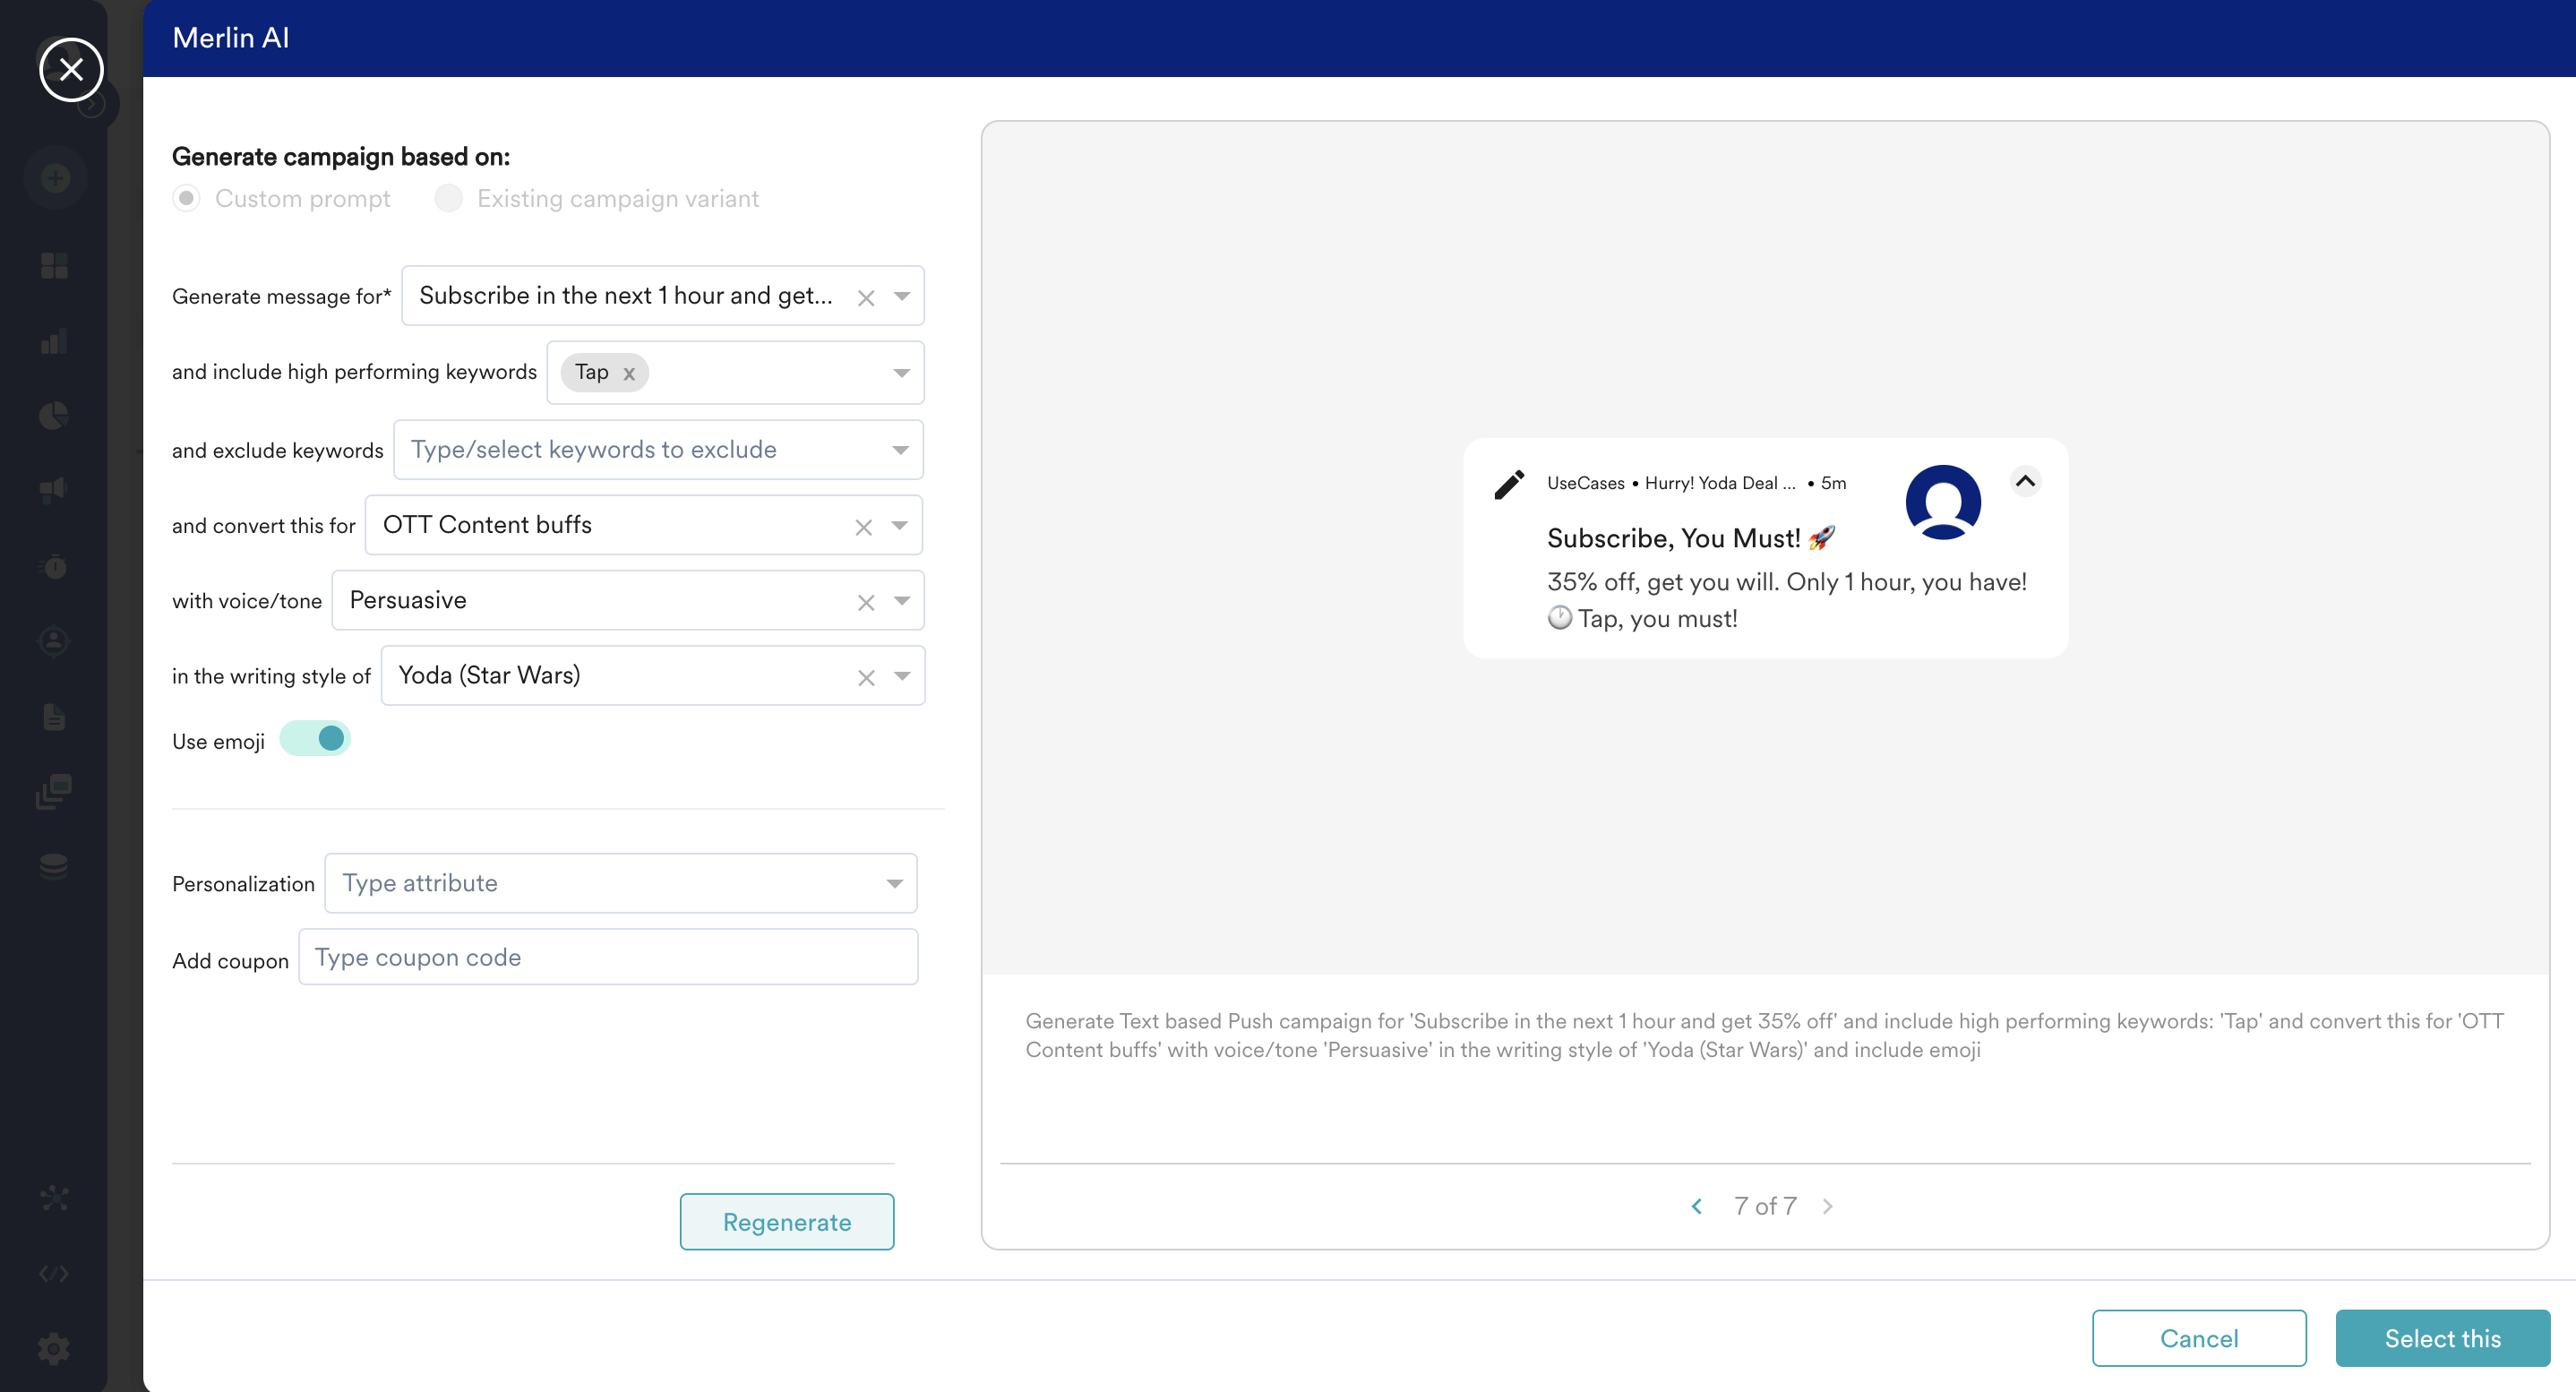Toggle the Use emoji switch off
Image resolution: width=2576 pixels, height=1392 pixels.
click(x=315, y=739)
